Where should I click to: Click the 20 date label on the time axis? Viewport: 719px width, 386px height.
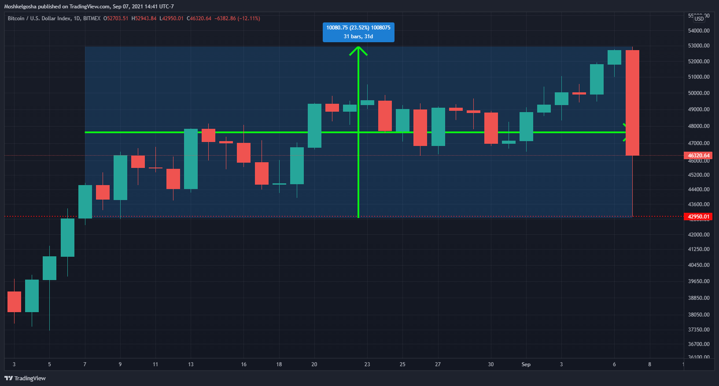click(x=314, y=364)
